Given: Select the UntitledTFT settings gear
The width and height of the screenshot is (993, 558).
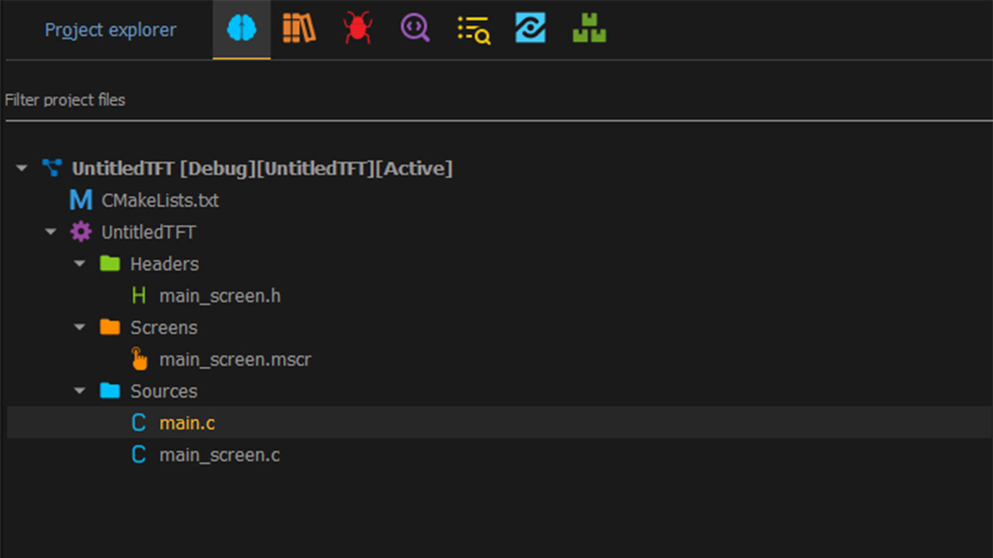Looking at the screenshot, I should 80,231.
